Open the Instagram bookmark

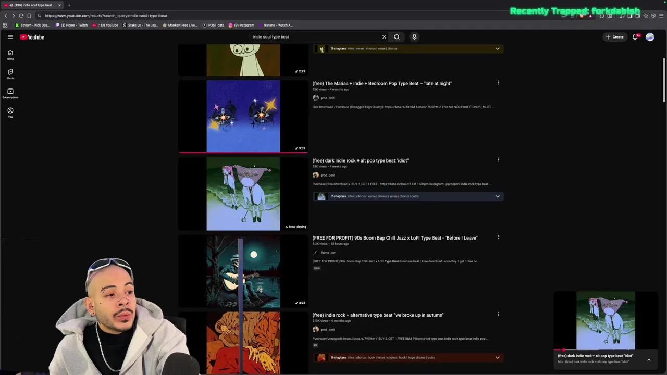[x=241, y=25]
